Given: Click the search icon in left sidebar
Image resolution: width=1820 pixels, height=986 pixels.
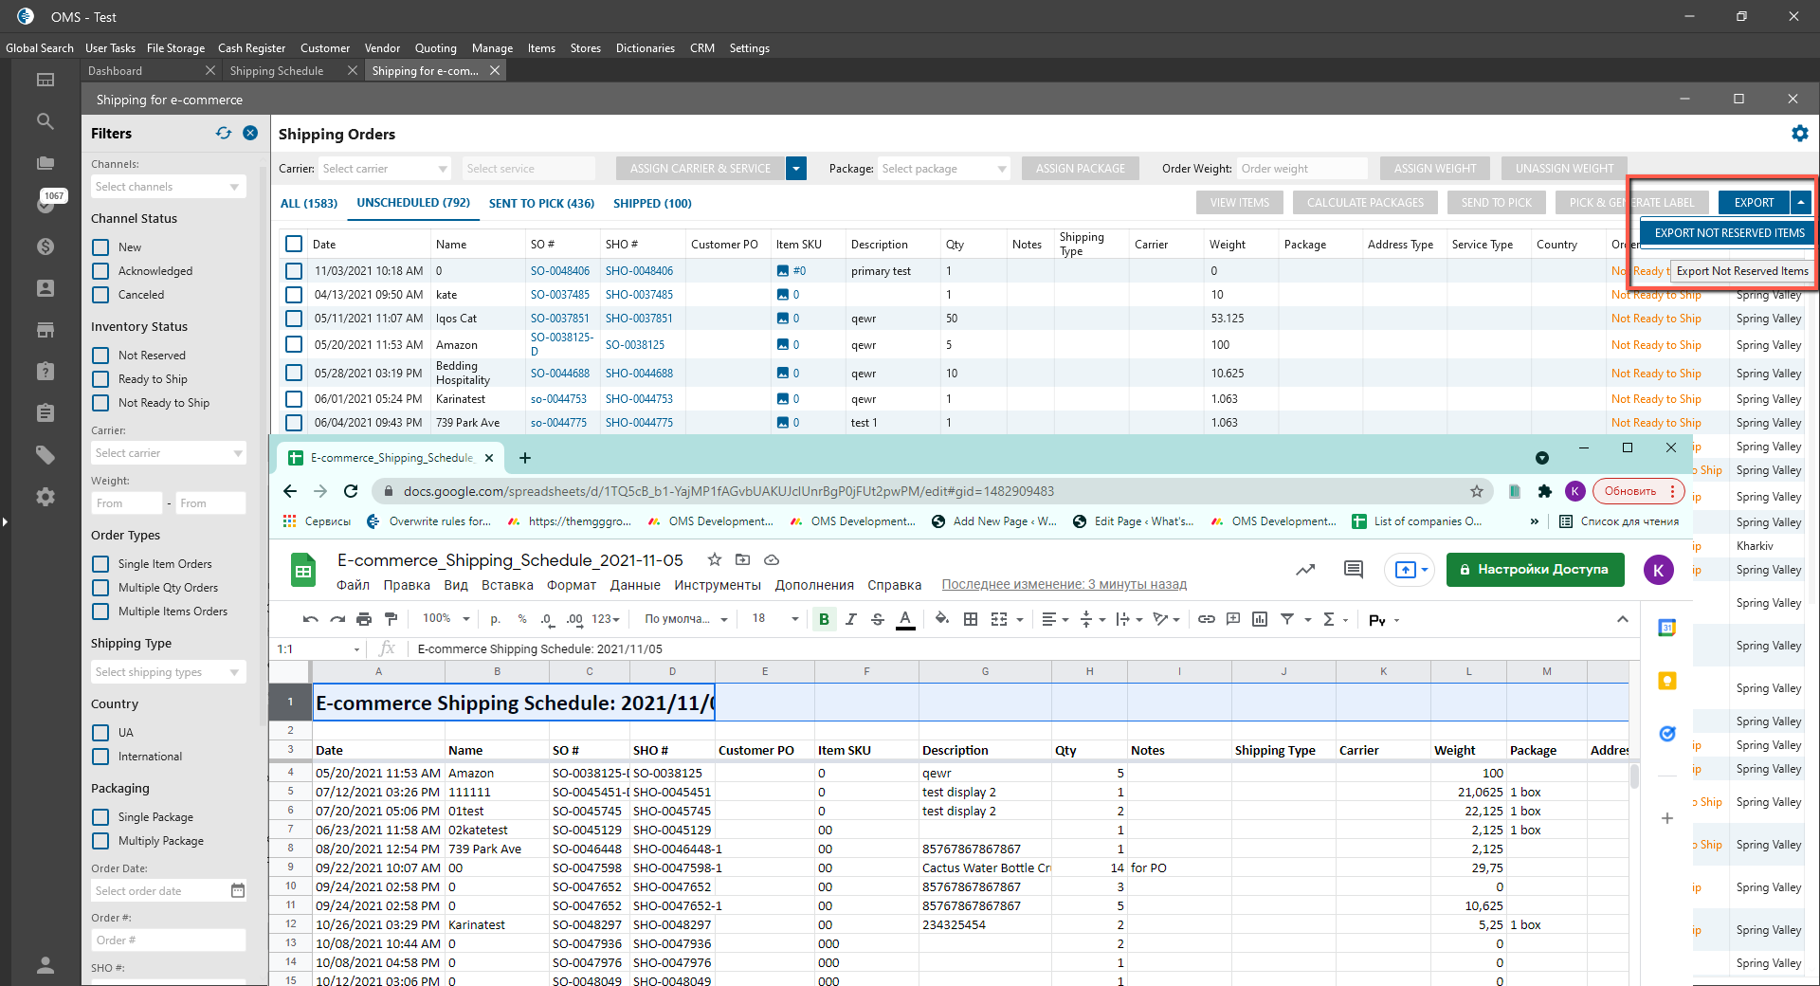Looking at the screenshot, I should pyautogui.click(x=45, y=121).
